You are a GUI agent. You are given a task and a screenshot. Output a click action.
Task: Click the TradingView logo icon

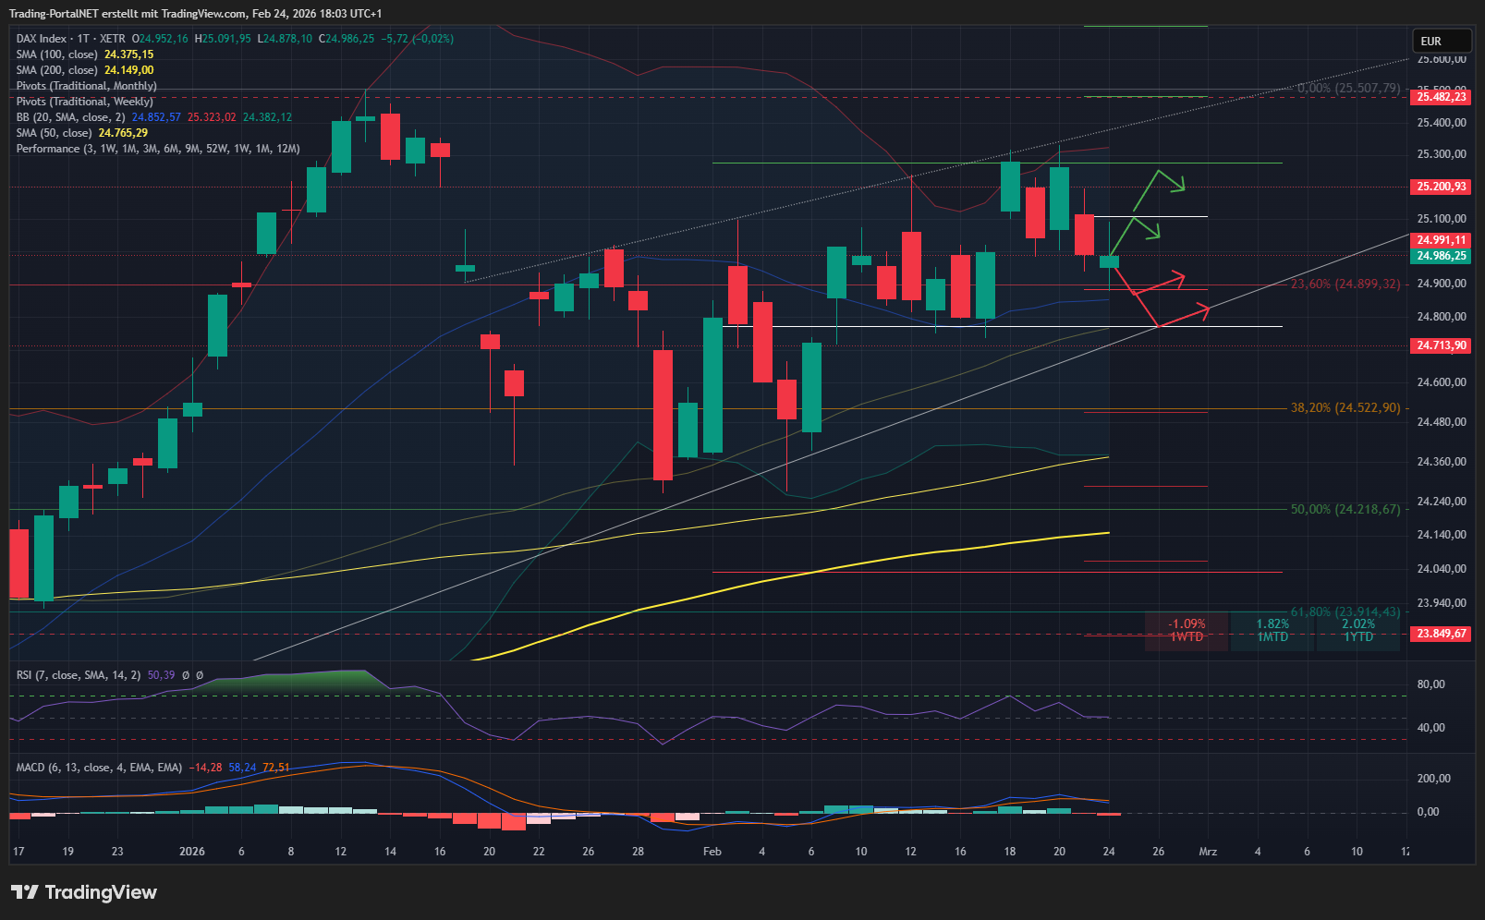(x=25, y=892)
